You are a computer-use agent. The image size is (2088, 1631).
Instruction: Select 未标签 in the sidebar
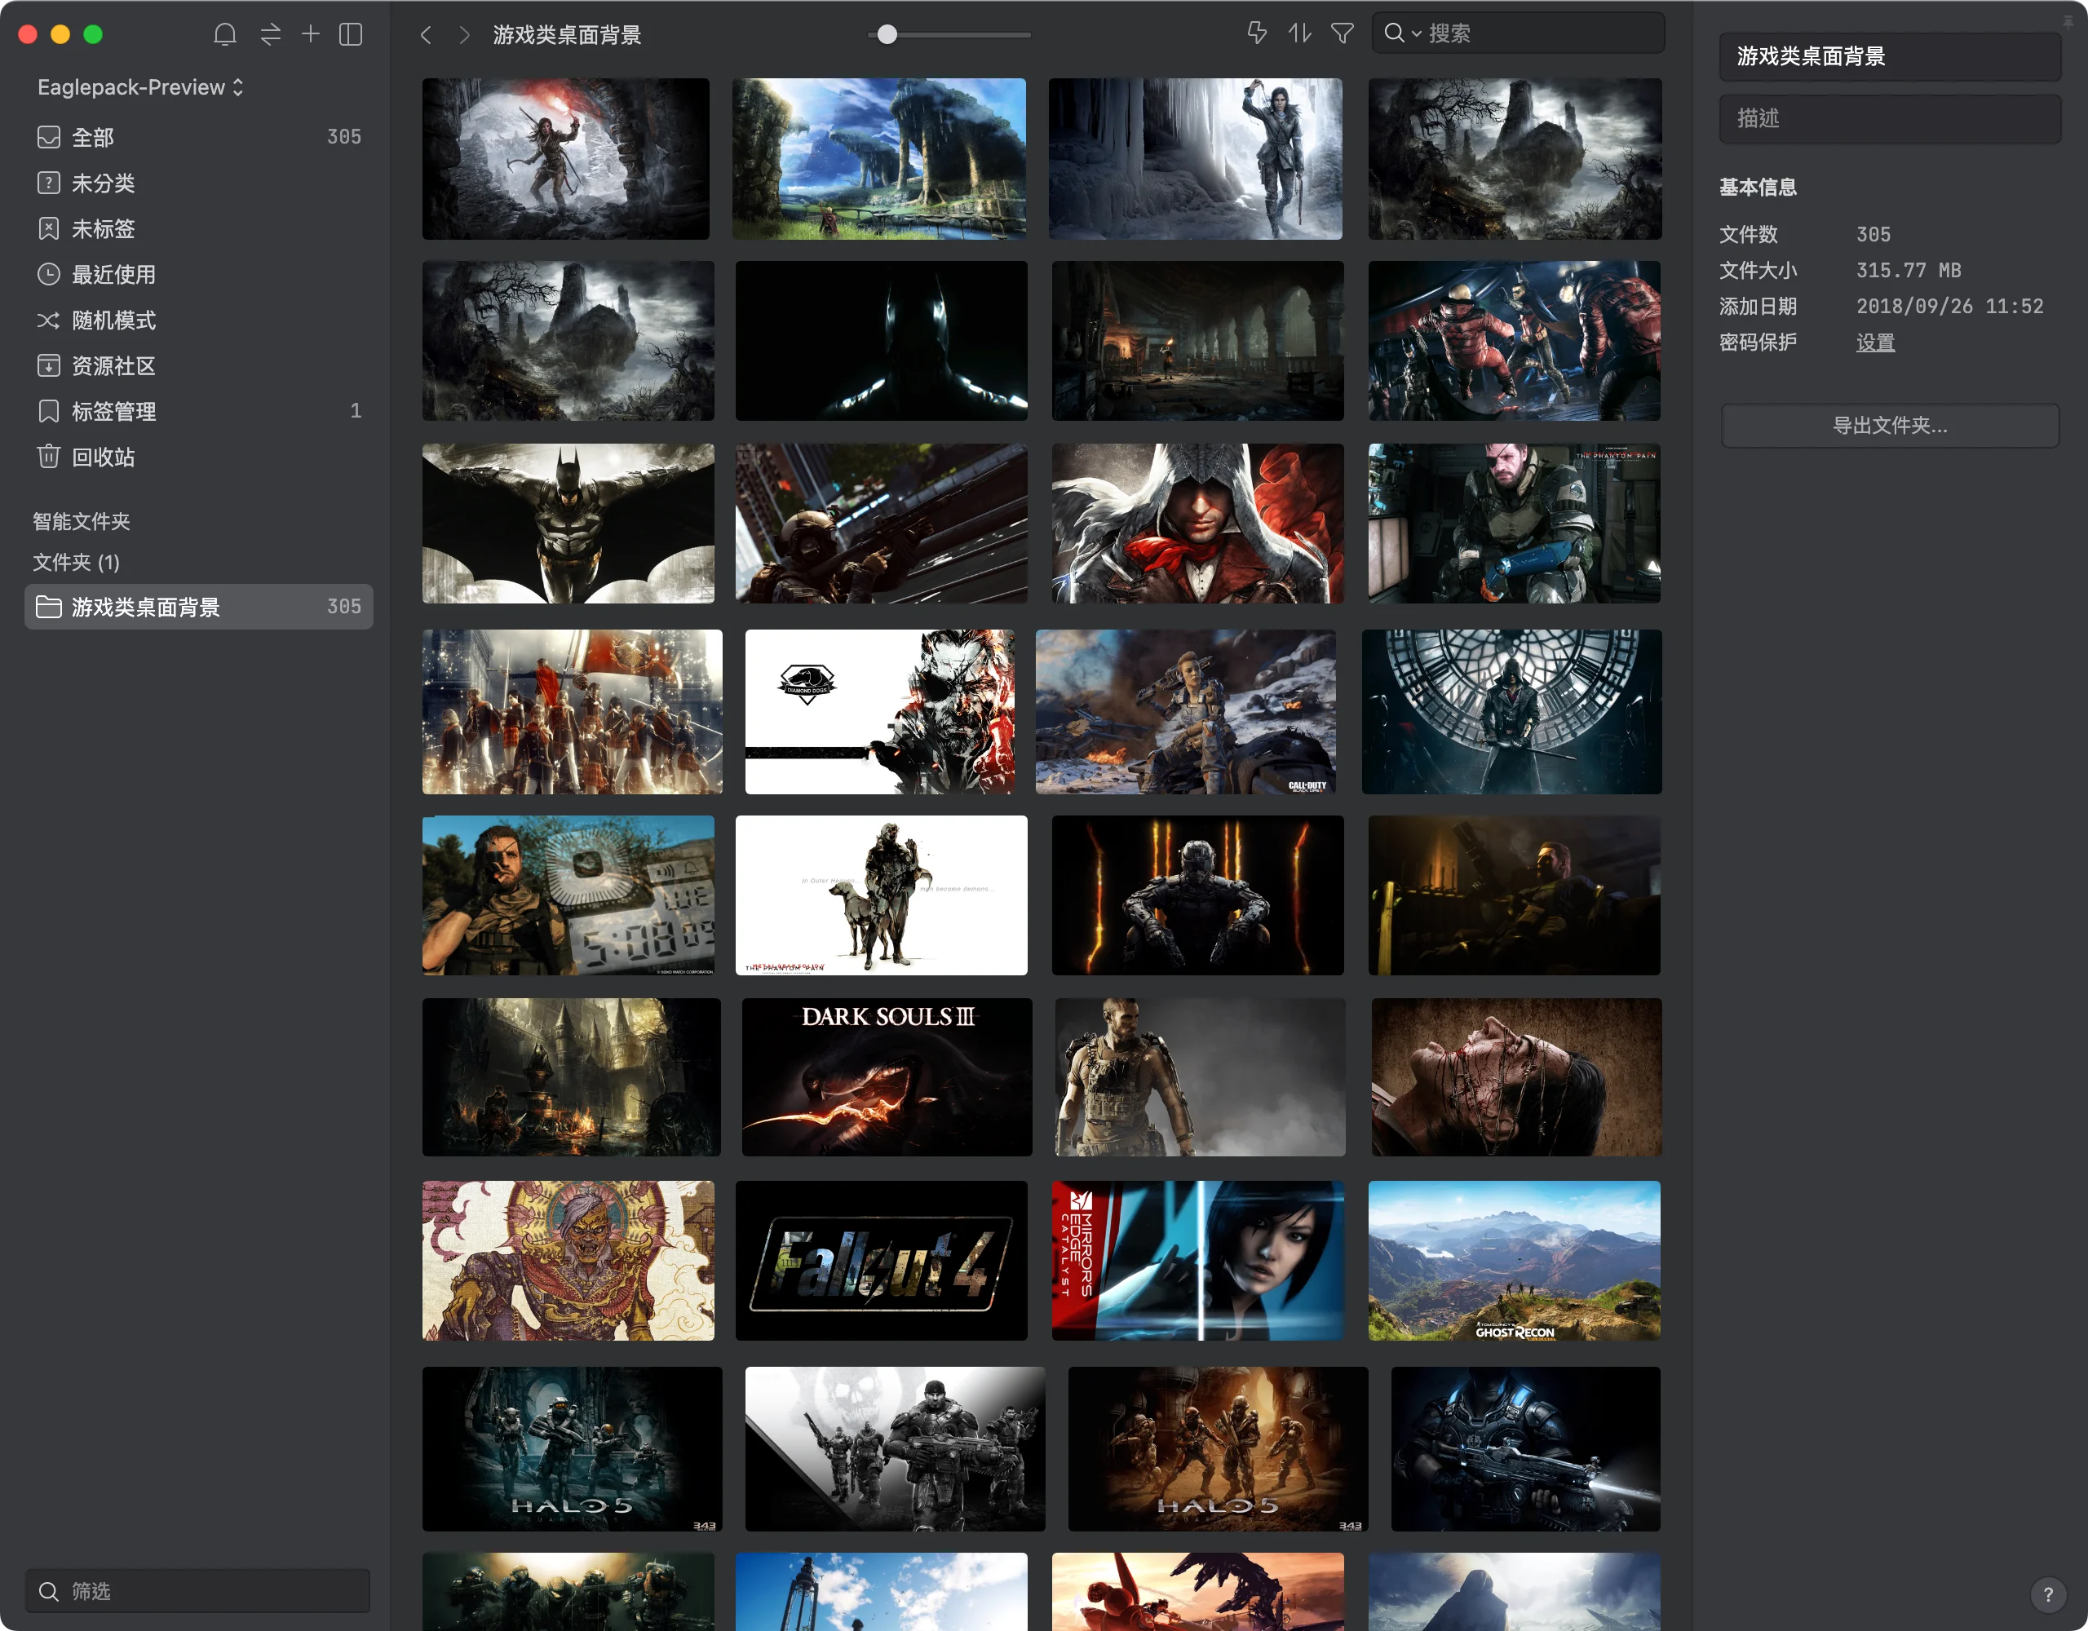coord(199,228)
